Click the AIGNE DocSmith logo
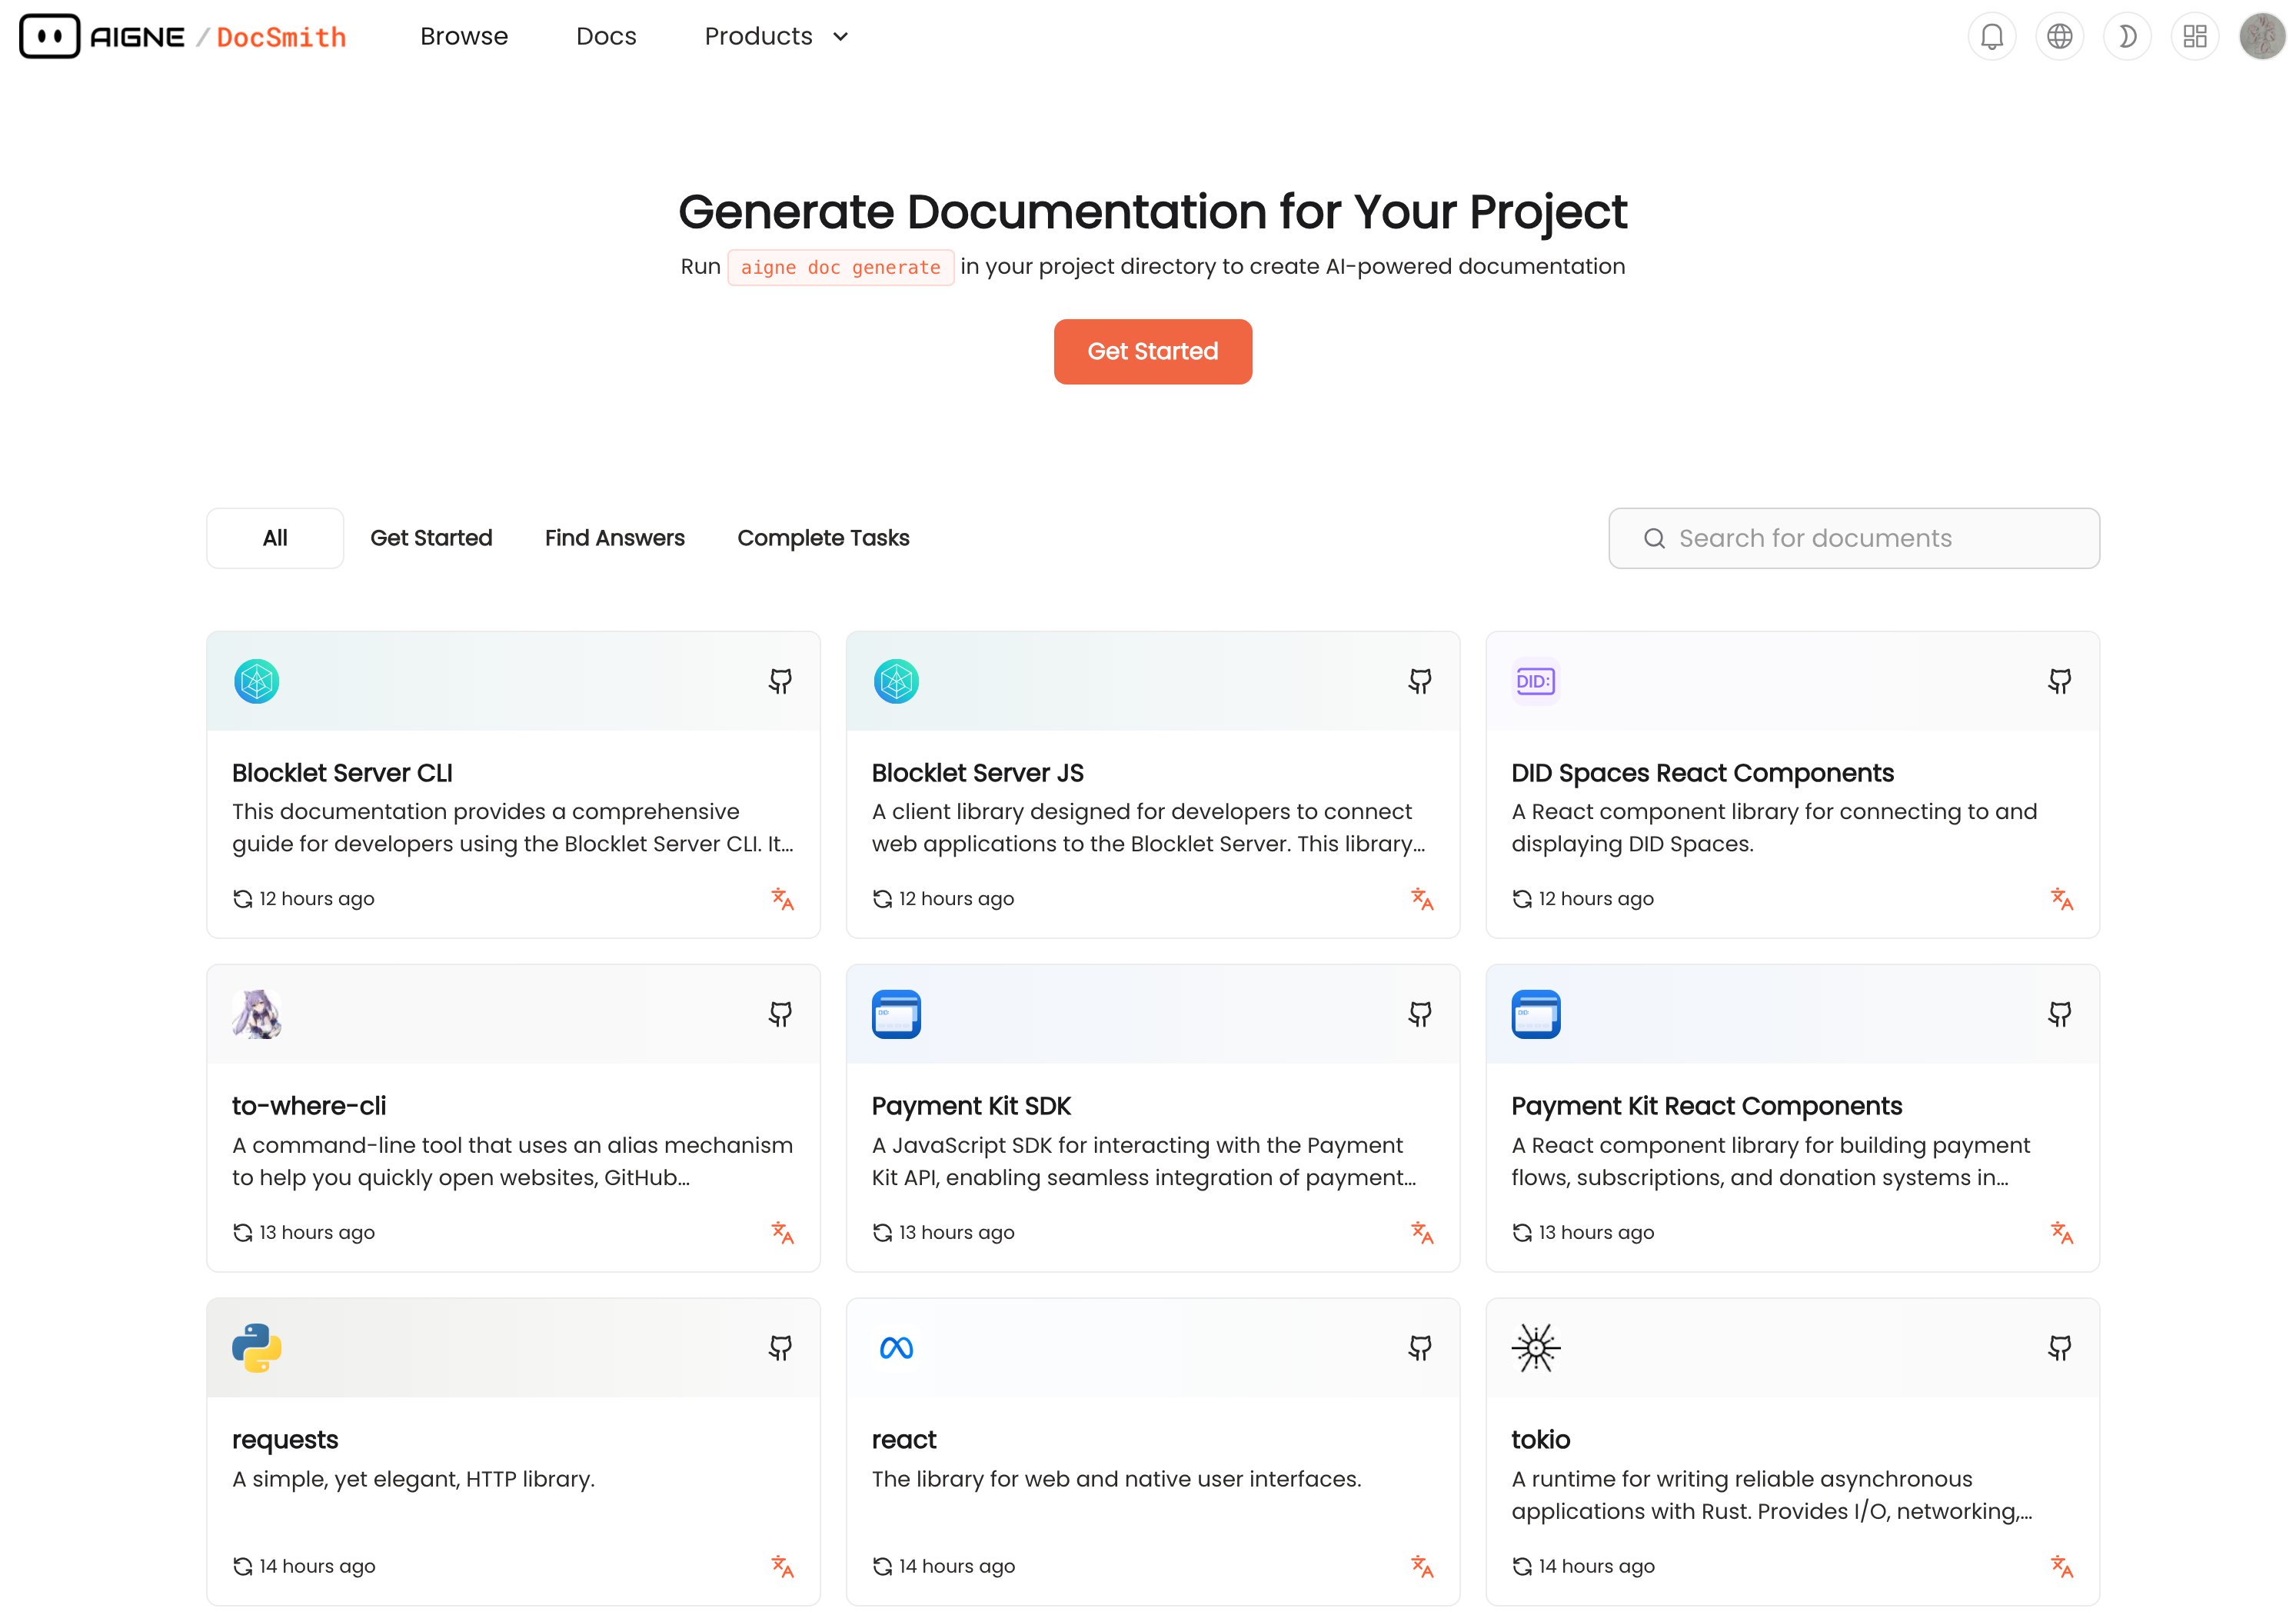Screen dimensions: 2296x1615 click(x=183, y=37)
